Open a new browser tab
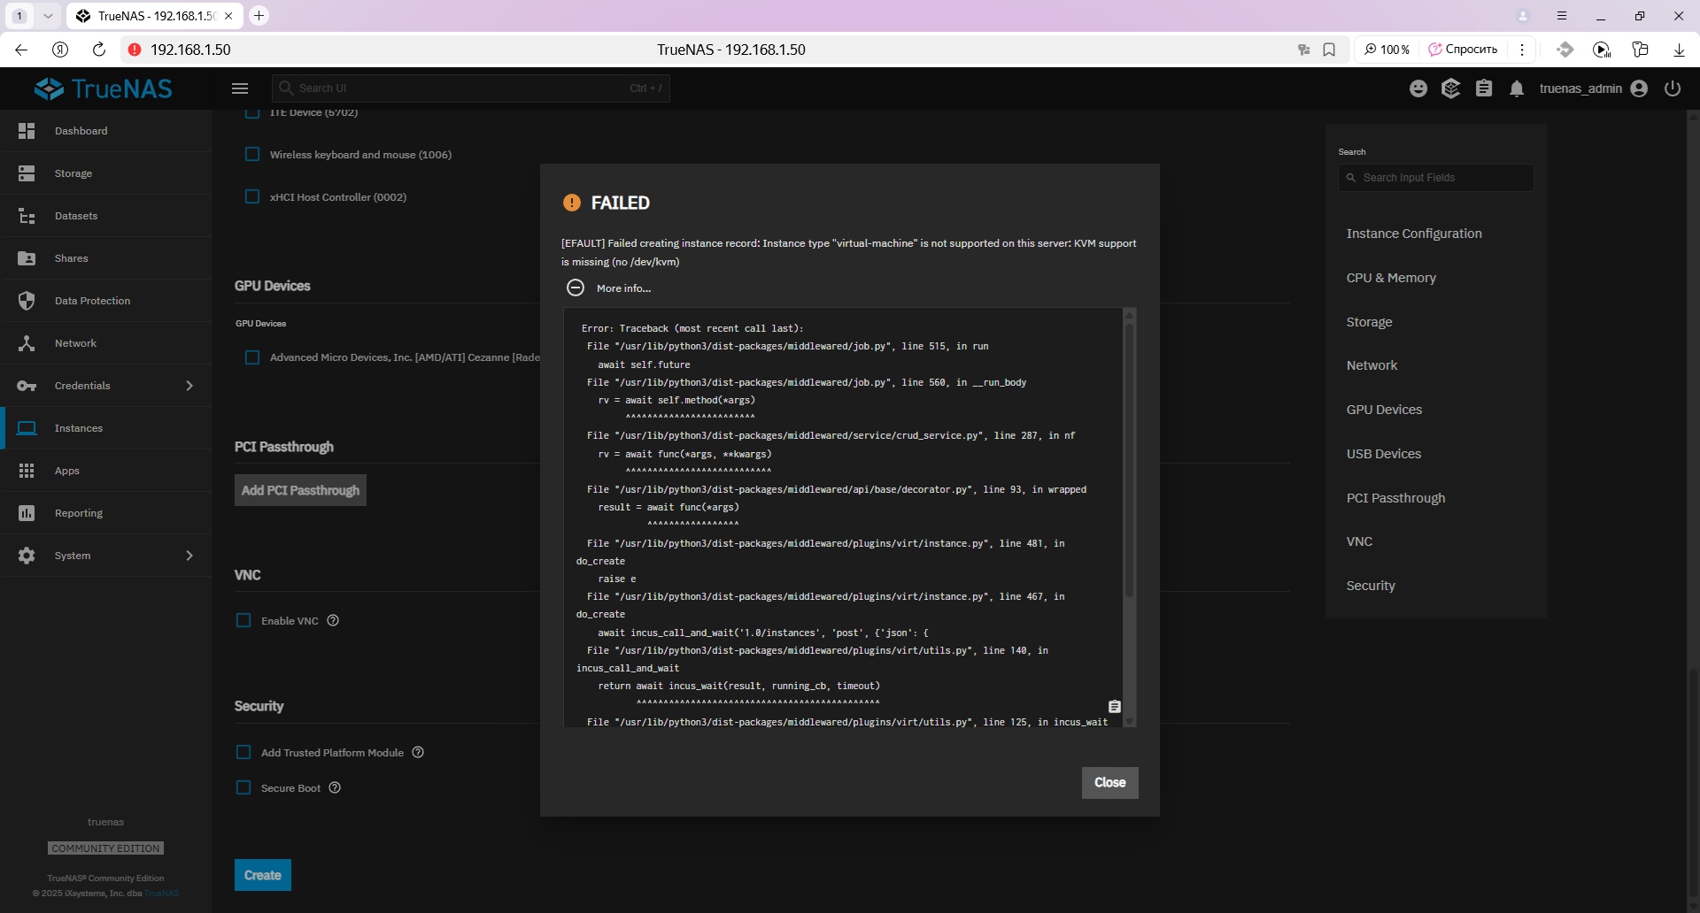The width and height of the screenshot is (1700, 913). tap(259, 16)
